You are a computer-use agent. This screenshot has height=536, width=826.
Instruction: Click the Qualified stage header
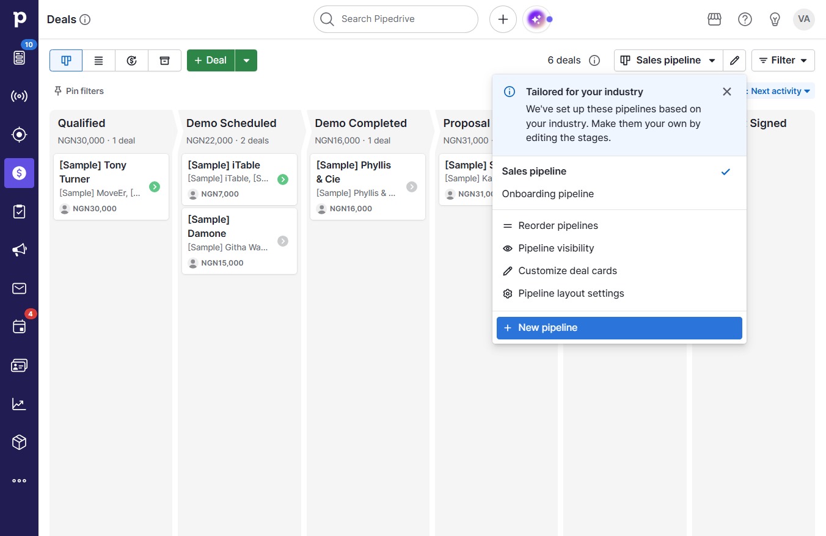tap(81, 123)
